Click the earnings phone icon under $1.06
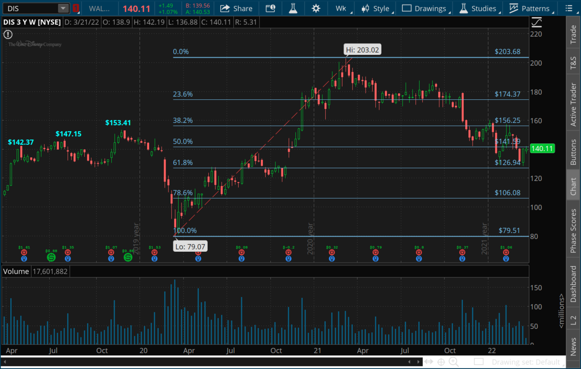The width and height of the screenshot is (581, 369). pyautogui.click(x=505, y=253)
